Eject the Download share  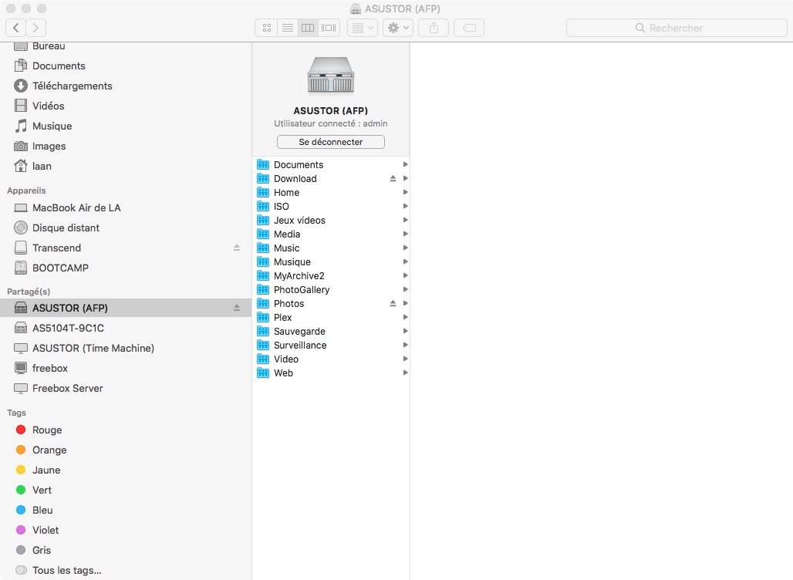[x=393, y=178]
